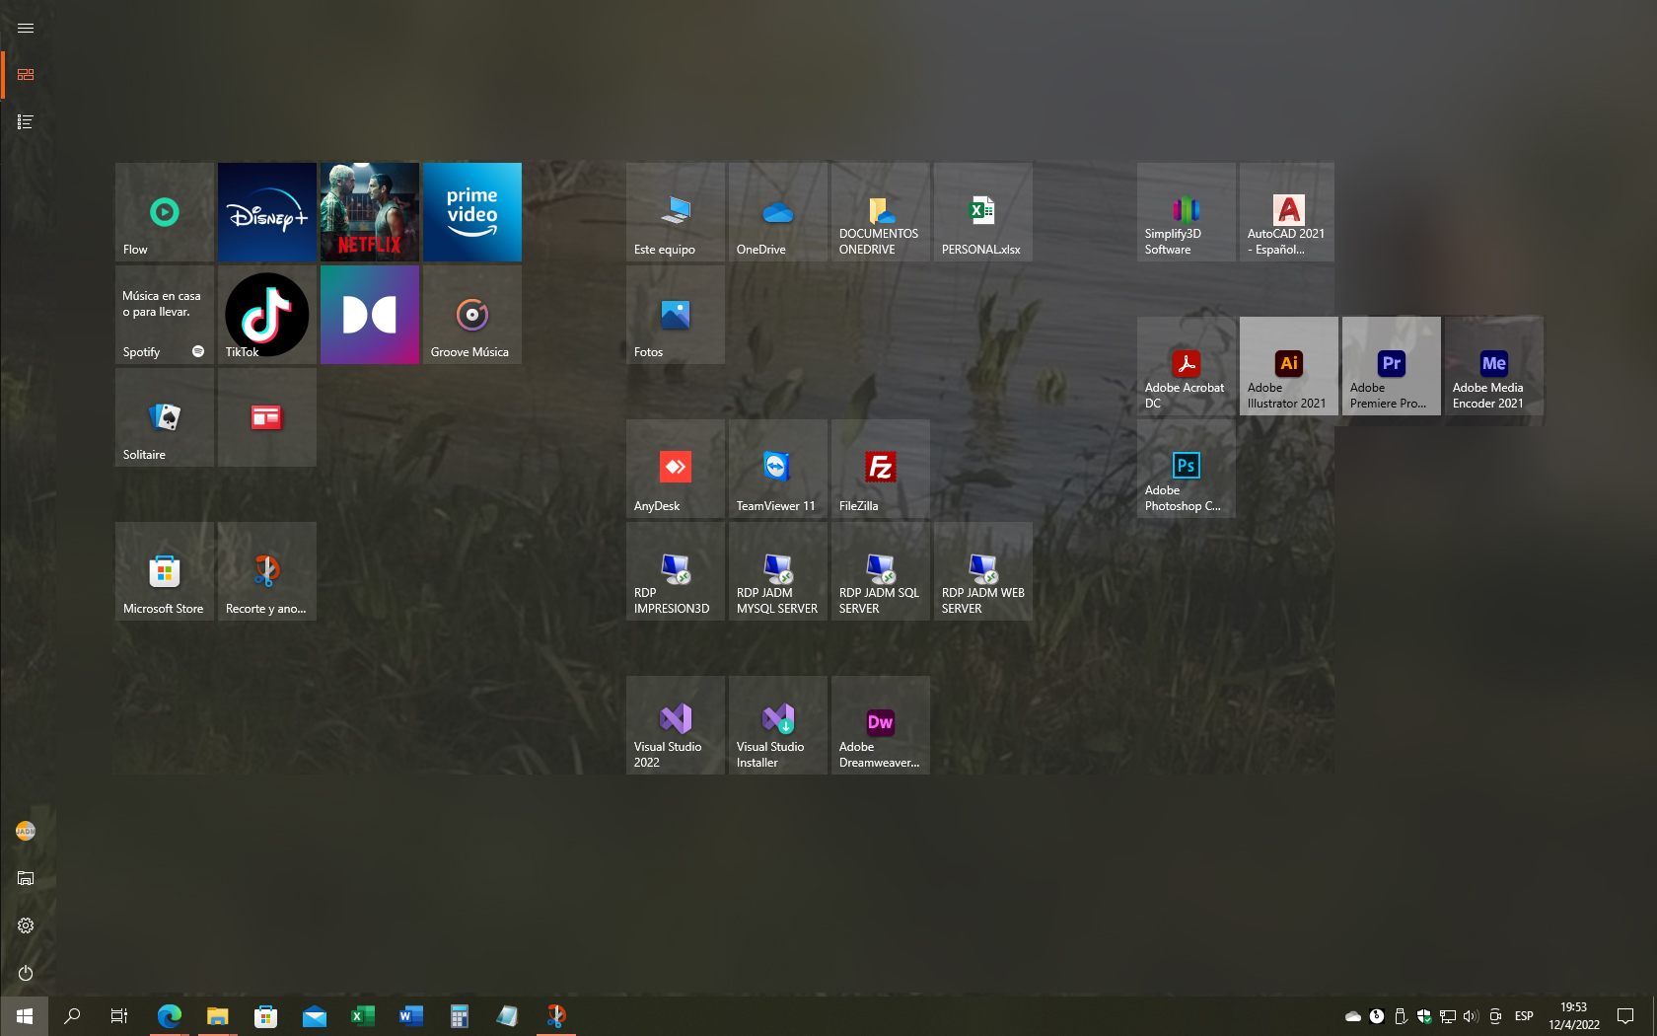Screen dimensions: 1657x1036
Task: Open Adobe Illustrator 2021
Action: (x=1288, y=366)
